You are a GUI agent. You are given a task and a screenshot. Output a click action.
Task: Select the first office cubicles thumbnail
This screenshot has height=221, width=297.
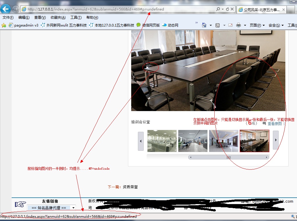tap(162, 141)
